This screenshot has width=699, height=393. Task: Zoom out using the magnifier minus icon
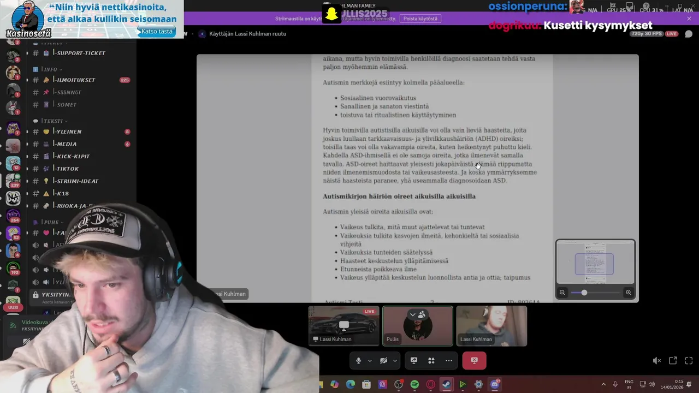tap(562, 293)
